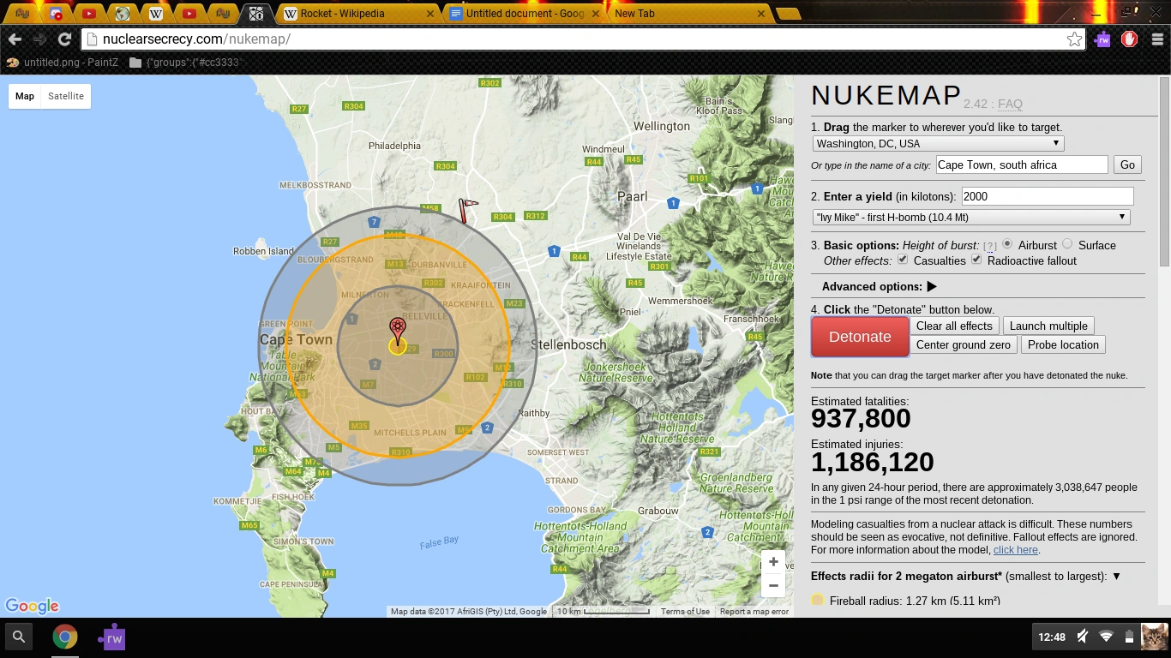
Task: Click Clear all effects
Action: (x=954, y=326)
